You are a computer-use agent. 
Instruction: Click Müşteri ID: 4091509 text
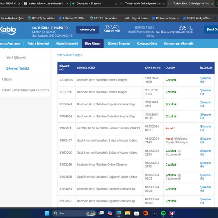pyautogui.click(x=44, y=32)
